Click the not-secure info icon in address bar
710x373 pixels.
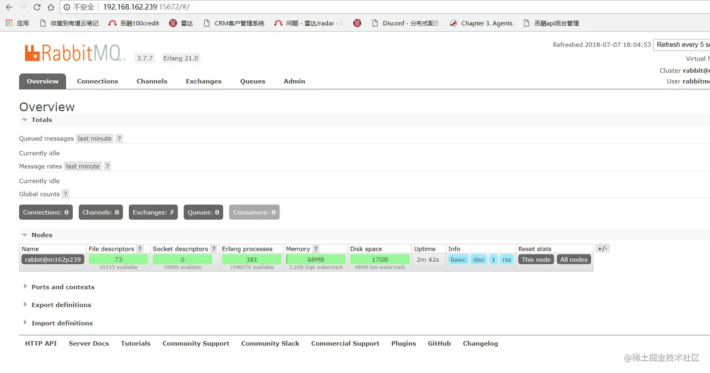[67, 7]
